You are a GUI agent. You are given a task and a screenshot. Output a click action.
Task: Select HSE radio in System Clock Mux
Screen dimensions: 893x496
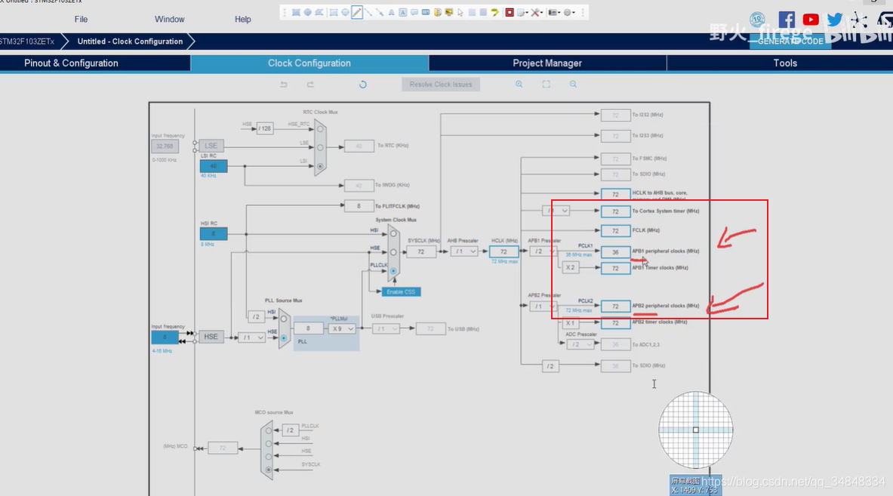(x=393, y=251)
